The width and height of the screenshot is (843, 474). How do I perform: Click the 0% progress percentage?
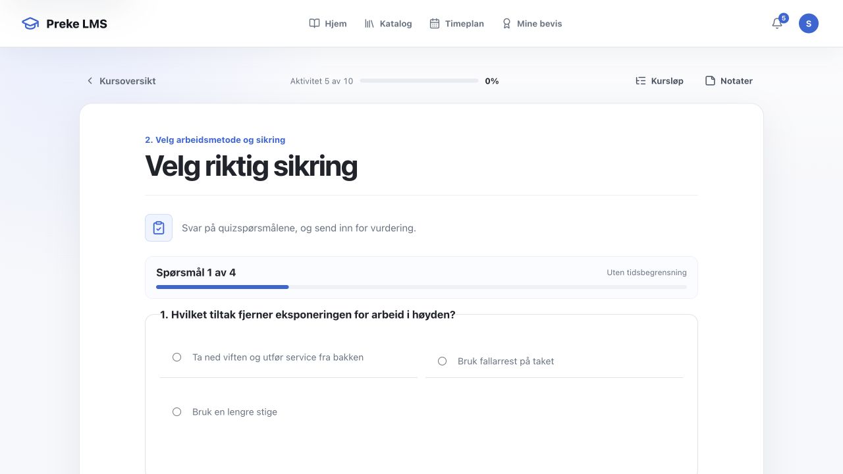492,81
